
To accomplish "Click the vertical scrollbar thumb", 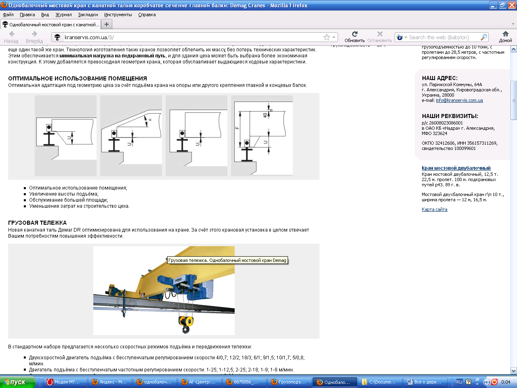I will coord(513,100).
